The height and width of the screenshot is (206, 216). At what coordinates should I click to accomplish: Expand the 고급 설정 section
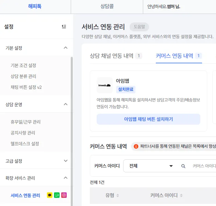coord(66,161)
